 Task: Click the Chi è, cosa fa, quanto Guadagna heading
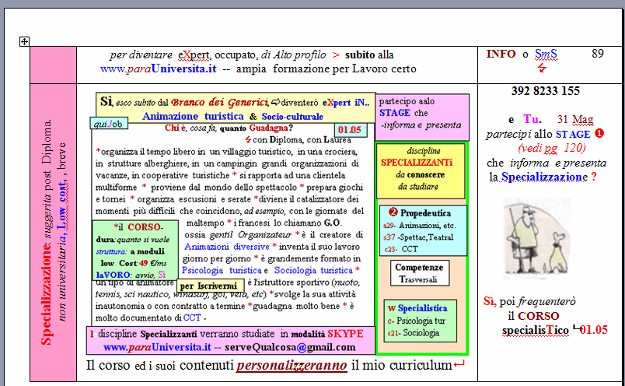click(229, 128)
